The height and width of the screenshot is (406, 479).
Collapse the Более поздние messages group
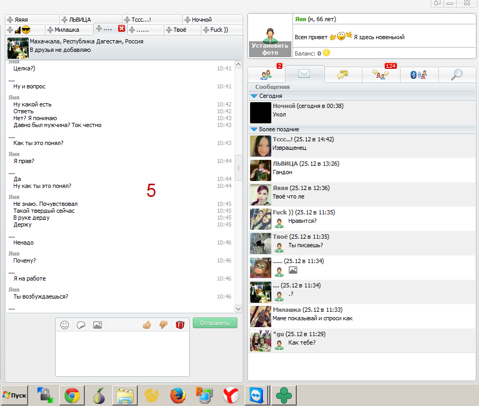click(254, 129)
